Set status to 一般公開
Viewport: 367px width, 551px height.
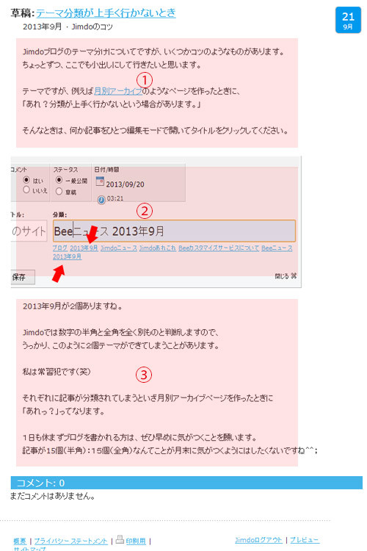[59, 180]
